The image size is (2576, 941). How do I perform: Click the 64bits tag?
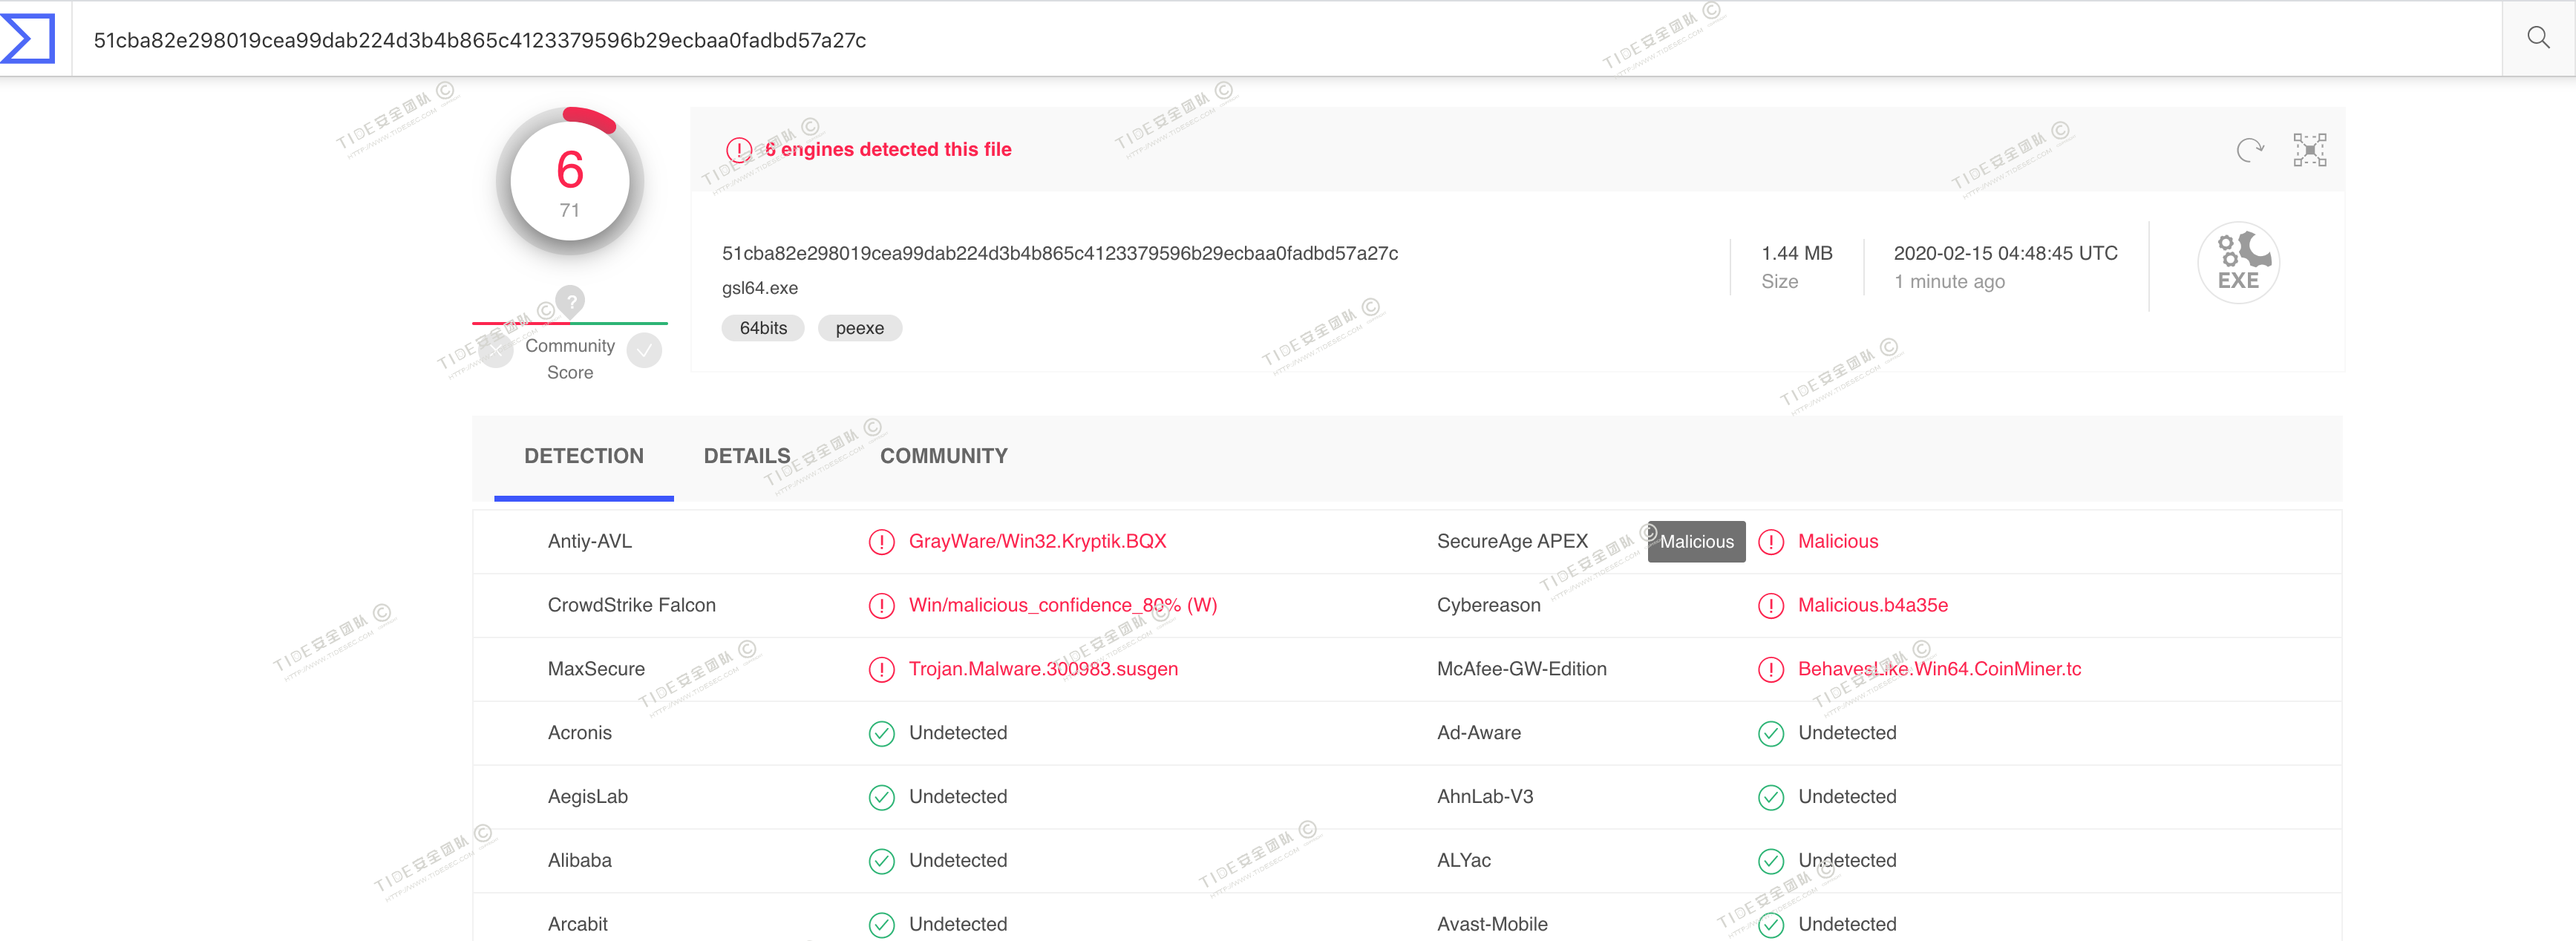tap(763, 328)
